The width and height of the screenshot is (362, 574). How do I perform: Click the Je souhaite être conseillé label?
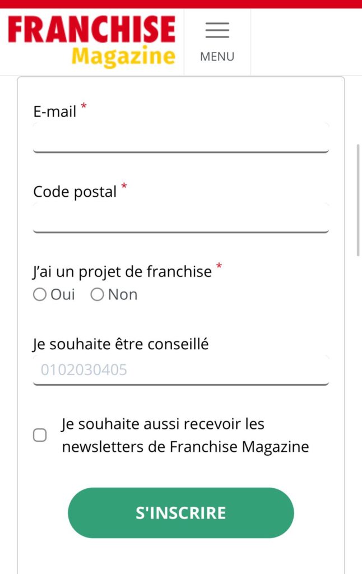coord(120,344)
